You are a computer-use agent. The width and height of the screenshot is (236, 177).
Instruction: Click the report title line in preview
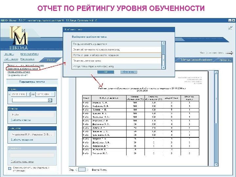[x=142, y=89]
